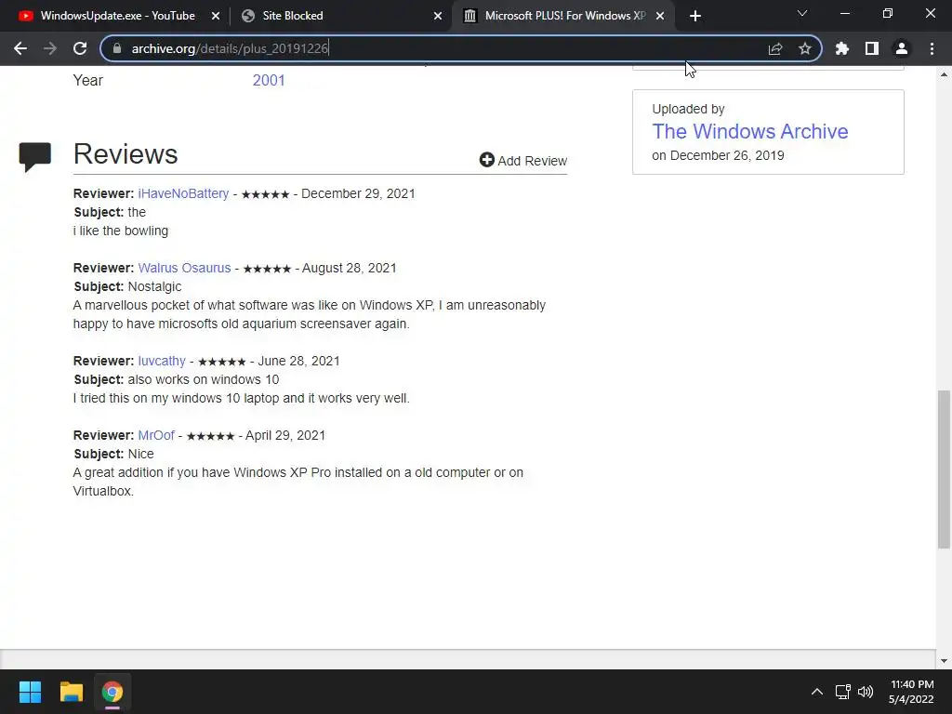Show hidden system tray icons
The width and height of the screenshot is (952, 714).
(x=817, y=692)
